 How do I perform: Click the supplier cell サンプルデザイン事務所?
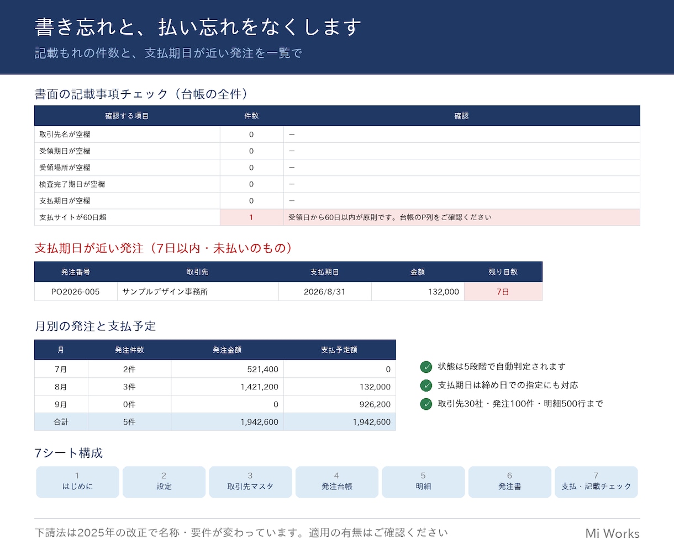point(198,292)
